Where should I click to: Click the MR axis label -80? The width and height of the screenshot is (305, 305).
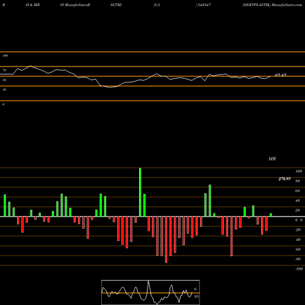298,259
